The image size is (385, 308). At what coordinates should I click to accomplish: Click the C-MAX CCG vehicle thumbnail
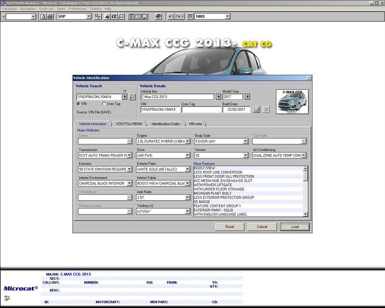pyautogui.click(x=292, y=102)
